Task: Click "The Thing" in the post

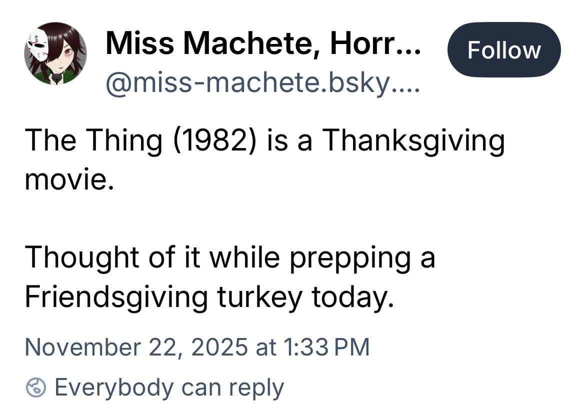Action: (93, 140)
